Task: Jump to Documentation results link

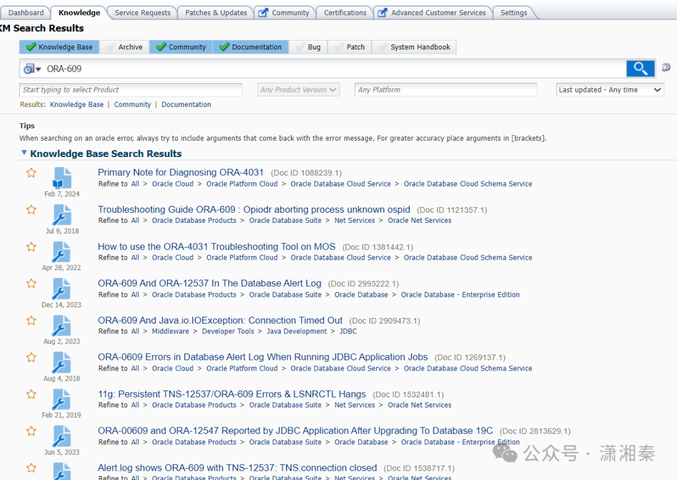Action: (186, 105)
